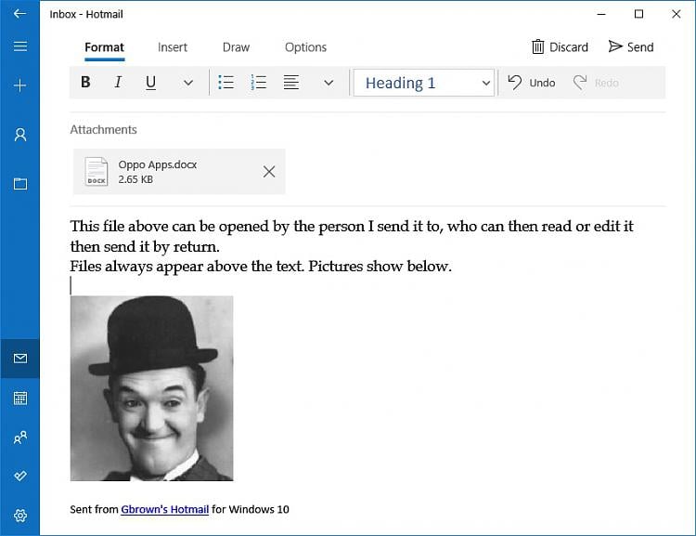696x536 pixels.
Task: Open the Options tab
Action: (305, 47)
